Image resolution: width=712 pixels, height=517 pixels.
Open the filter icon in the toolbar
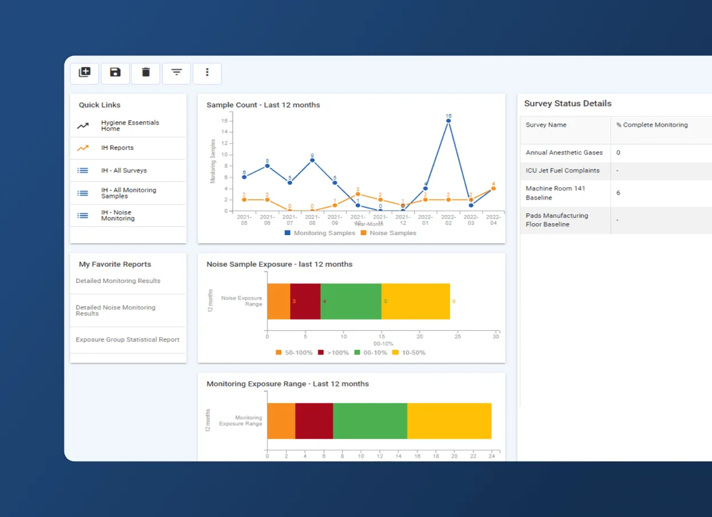click(176, 73)
